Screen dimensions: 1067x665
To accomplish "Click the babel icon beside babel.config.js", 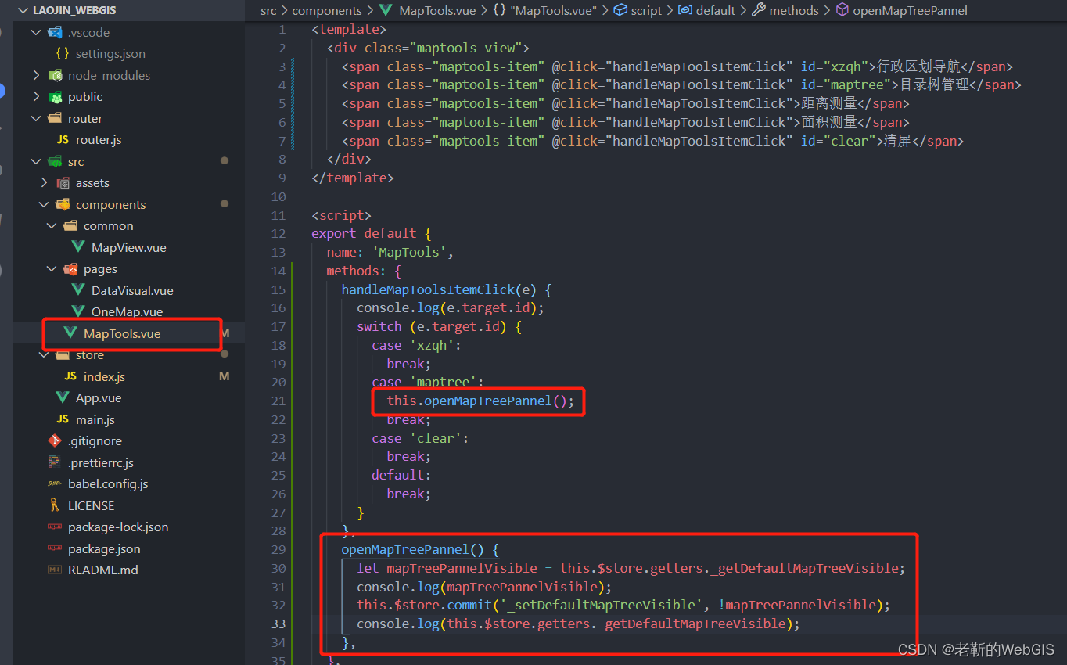I will (x=55, y=484).
